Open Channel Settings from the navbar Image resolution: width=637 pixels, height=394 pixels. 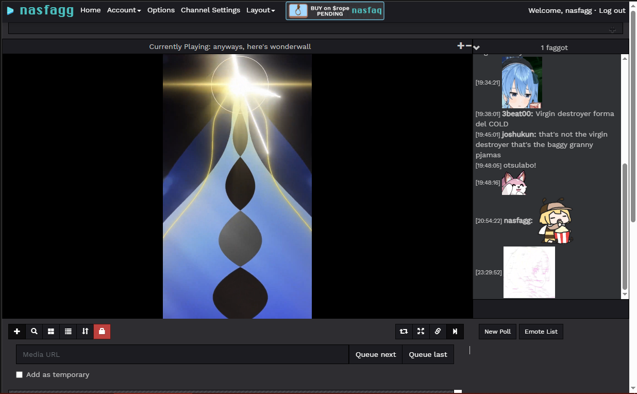click(x=210, y=10)
